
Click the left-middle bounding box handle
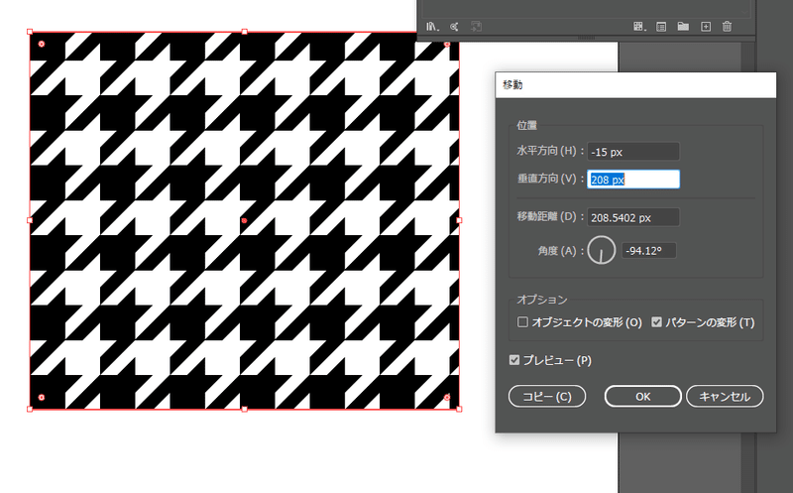[30, 220]
